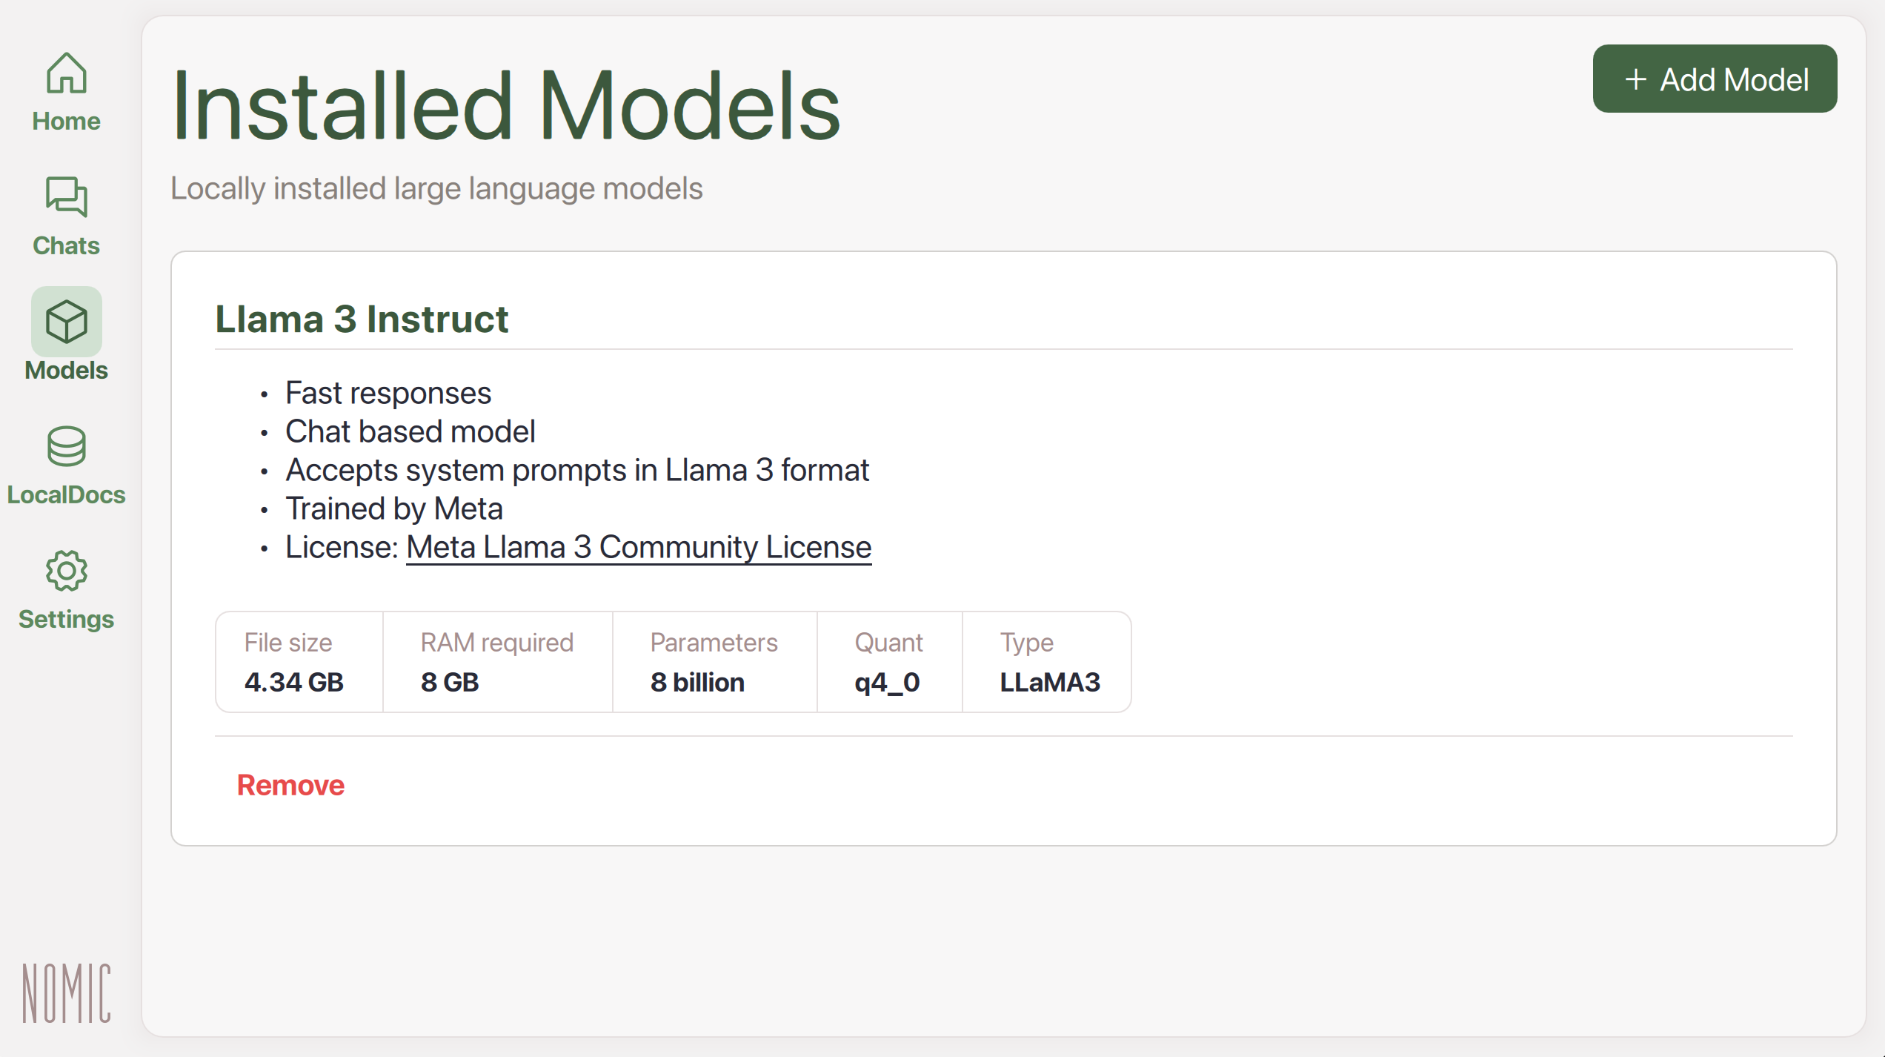1885x1057 pixels.
Task: Click the 'RAM required' label
Action: click(x=497, y=642)
